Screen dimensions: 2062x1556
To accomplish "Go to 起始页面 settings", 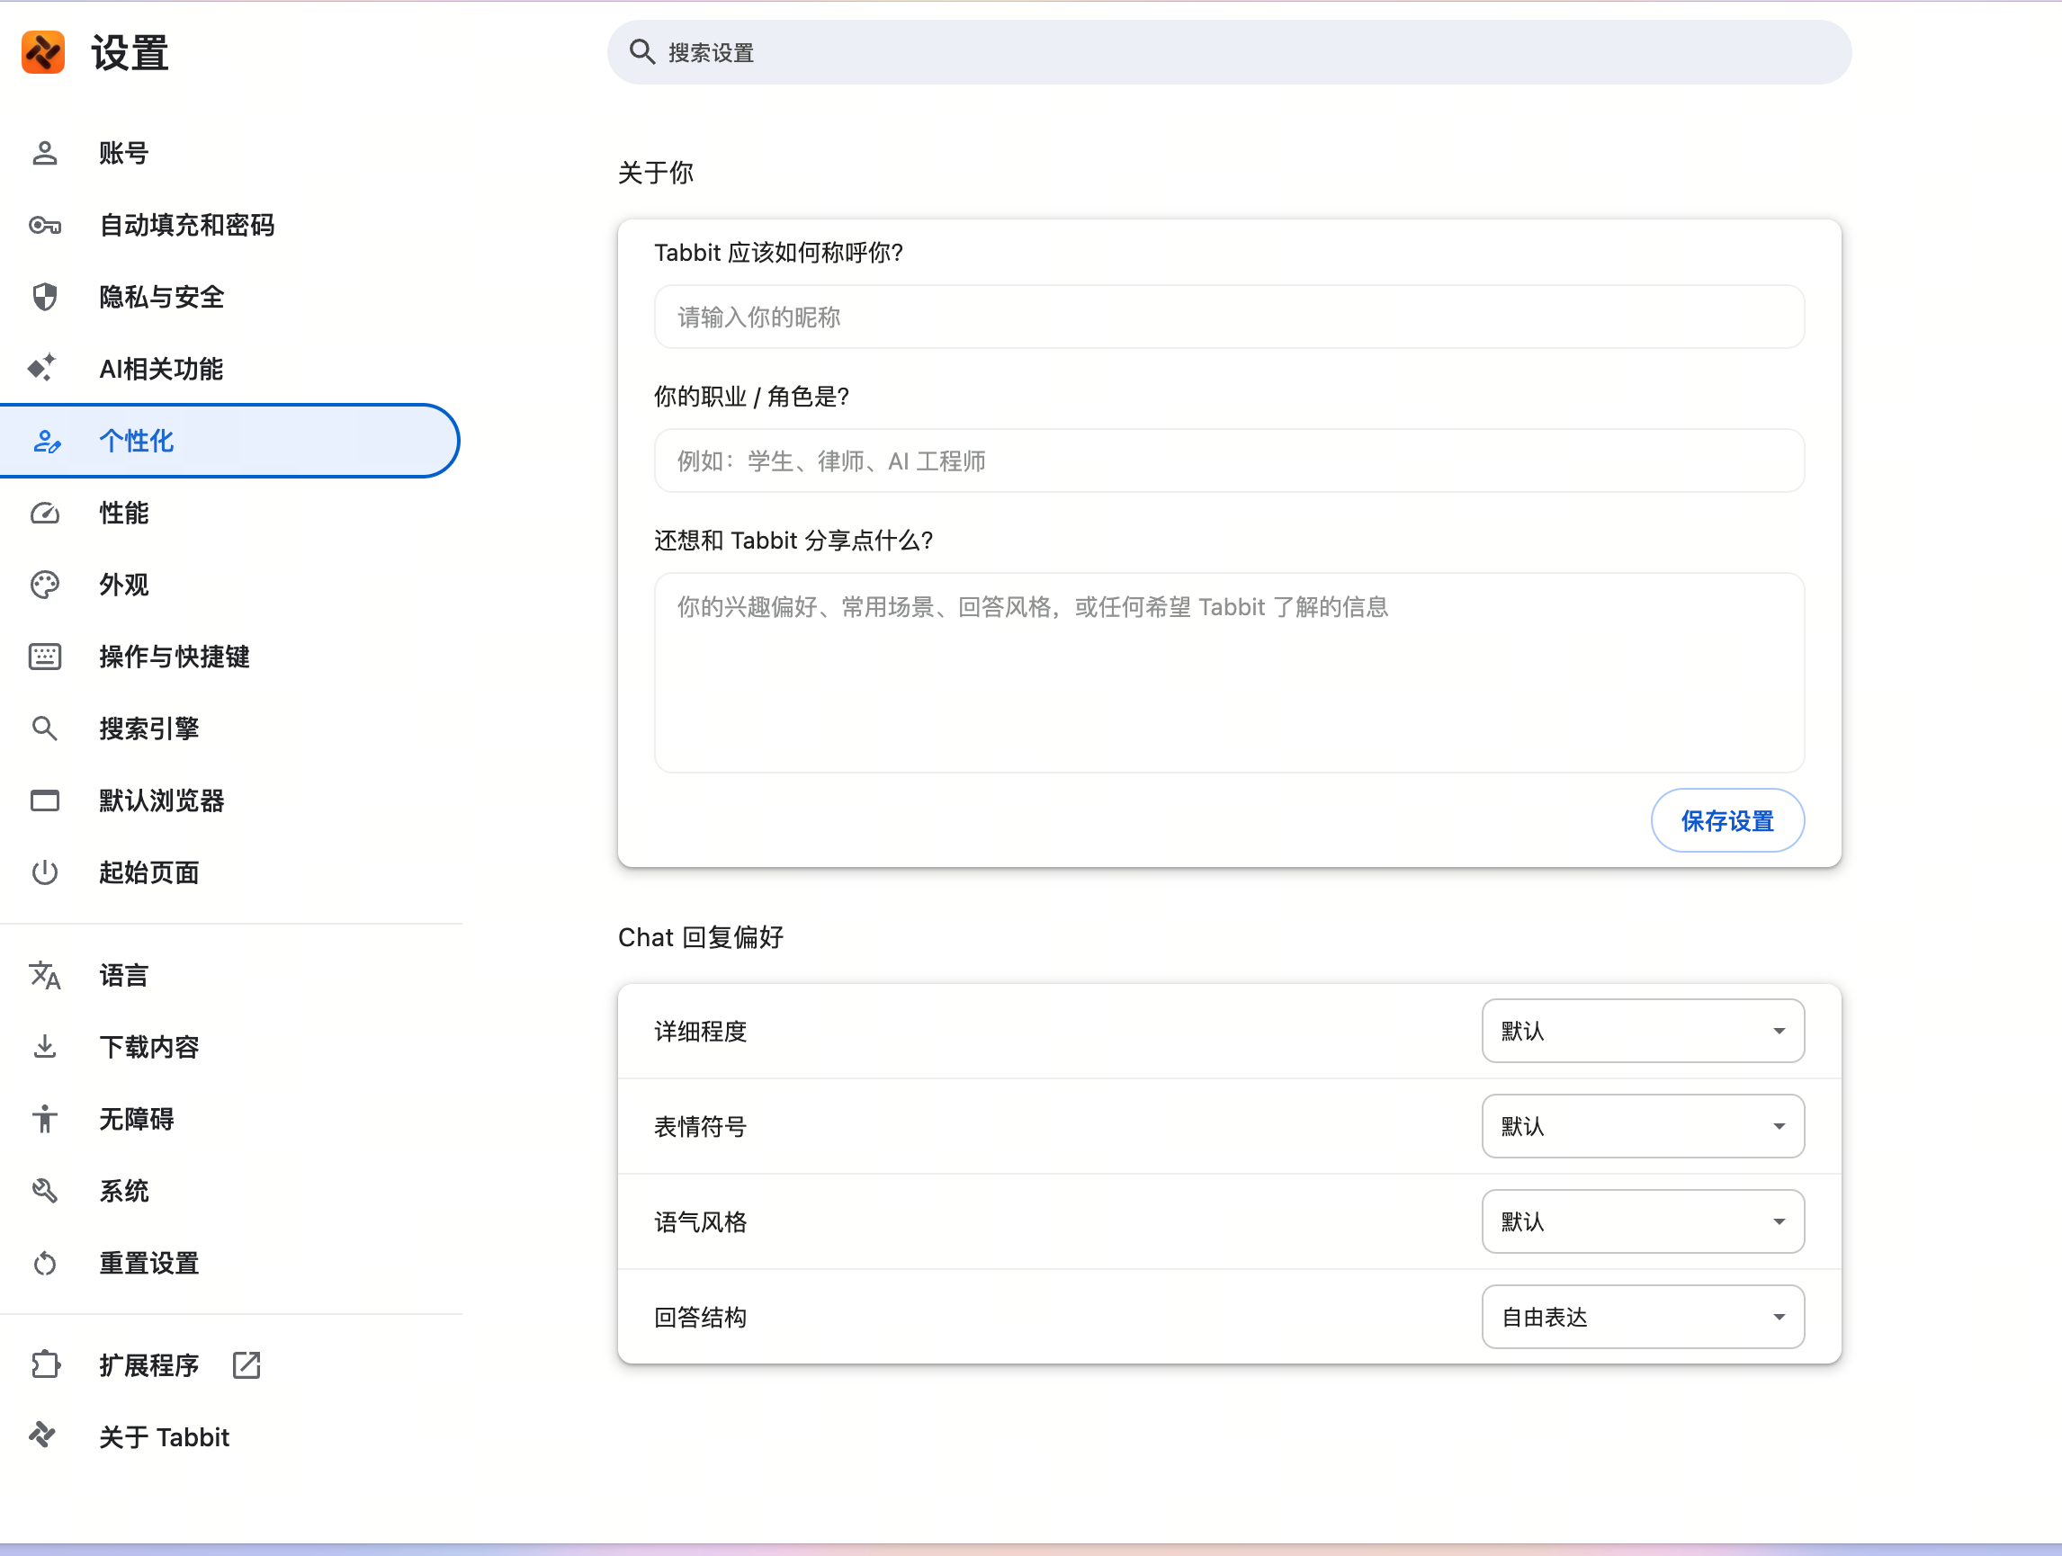I will pos(230,872).
